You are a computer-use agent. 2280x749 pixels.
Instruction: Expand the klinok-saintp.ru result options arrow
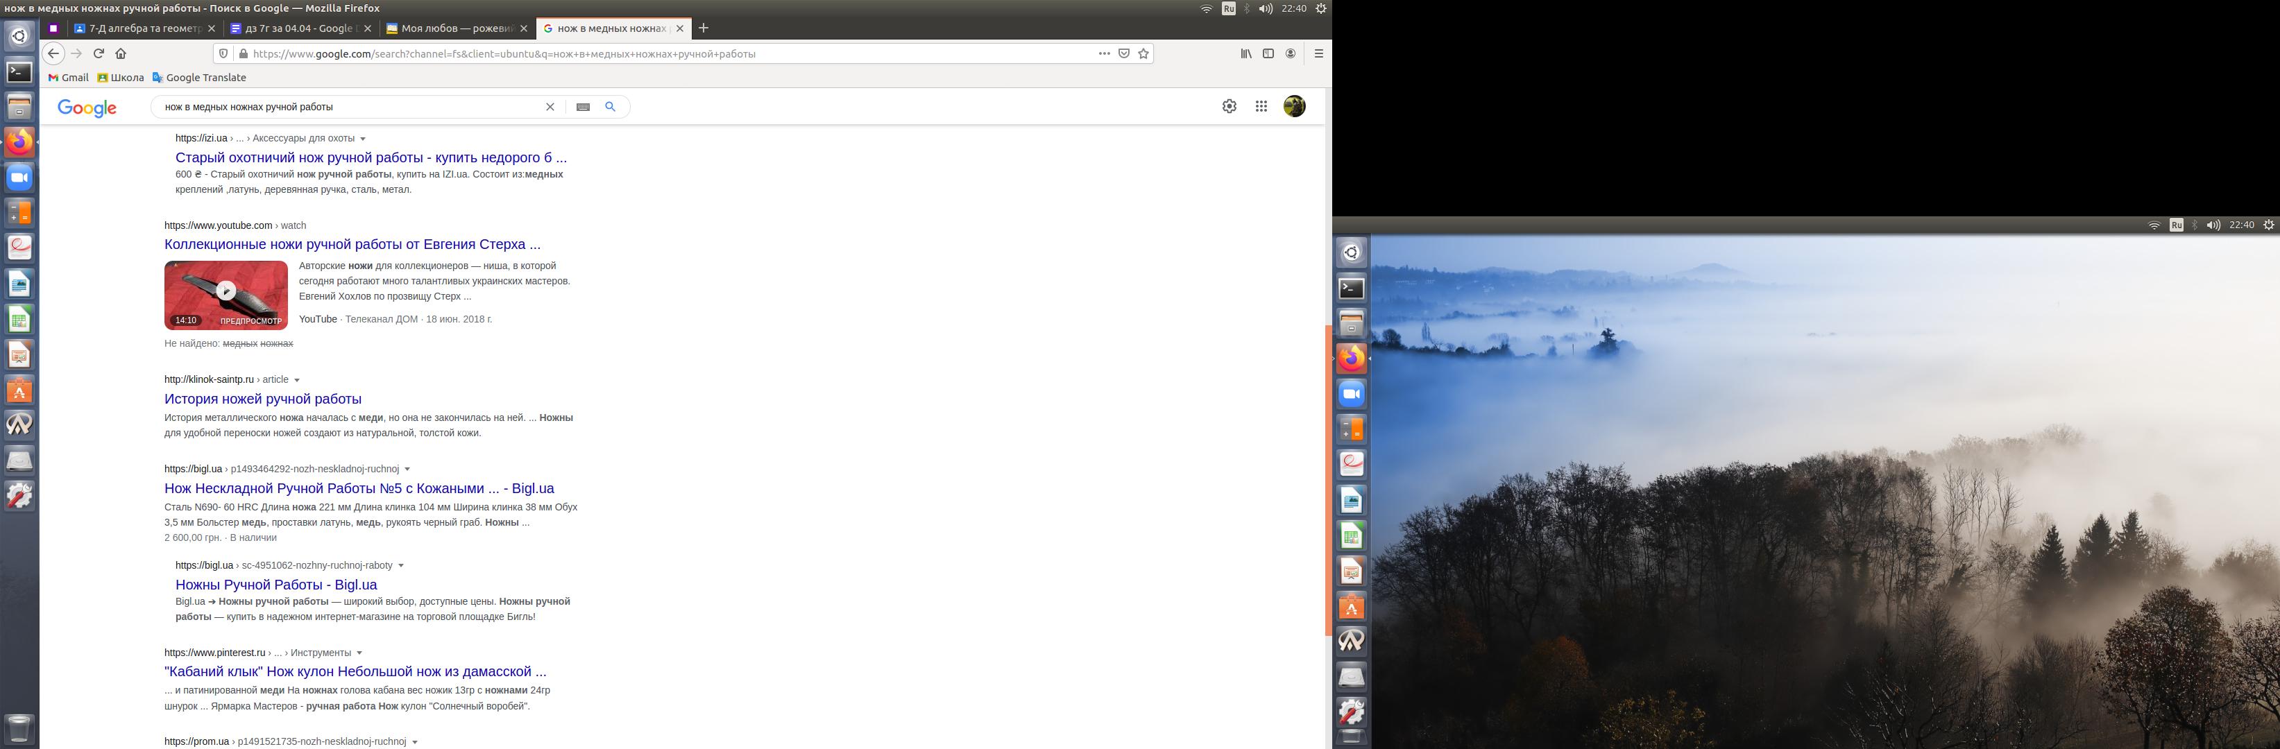[298, 380]
